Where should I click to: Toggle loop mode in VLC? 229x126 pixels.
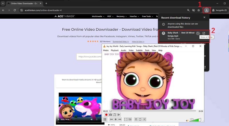pos(140,119)
